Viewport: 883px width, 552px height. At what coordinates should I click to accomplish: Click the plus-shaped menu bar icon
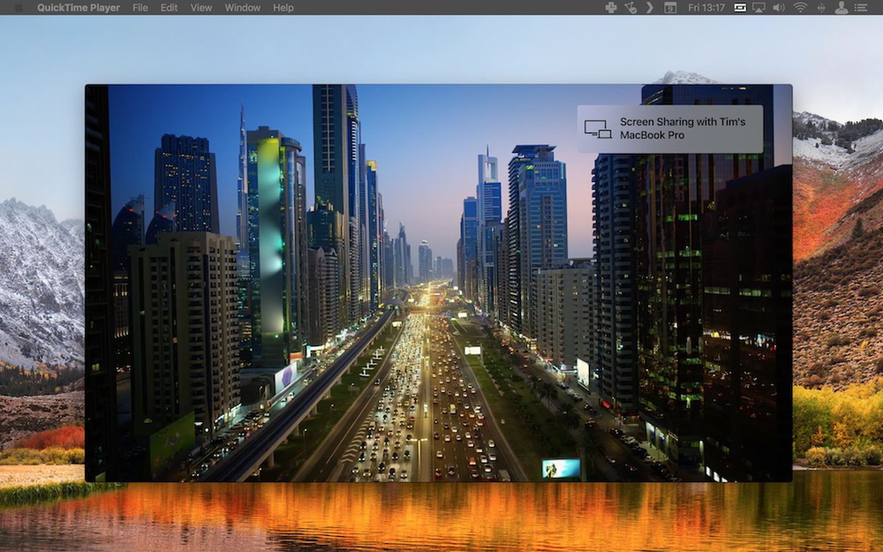(x=611, y=8)
